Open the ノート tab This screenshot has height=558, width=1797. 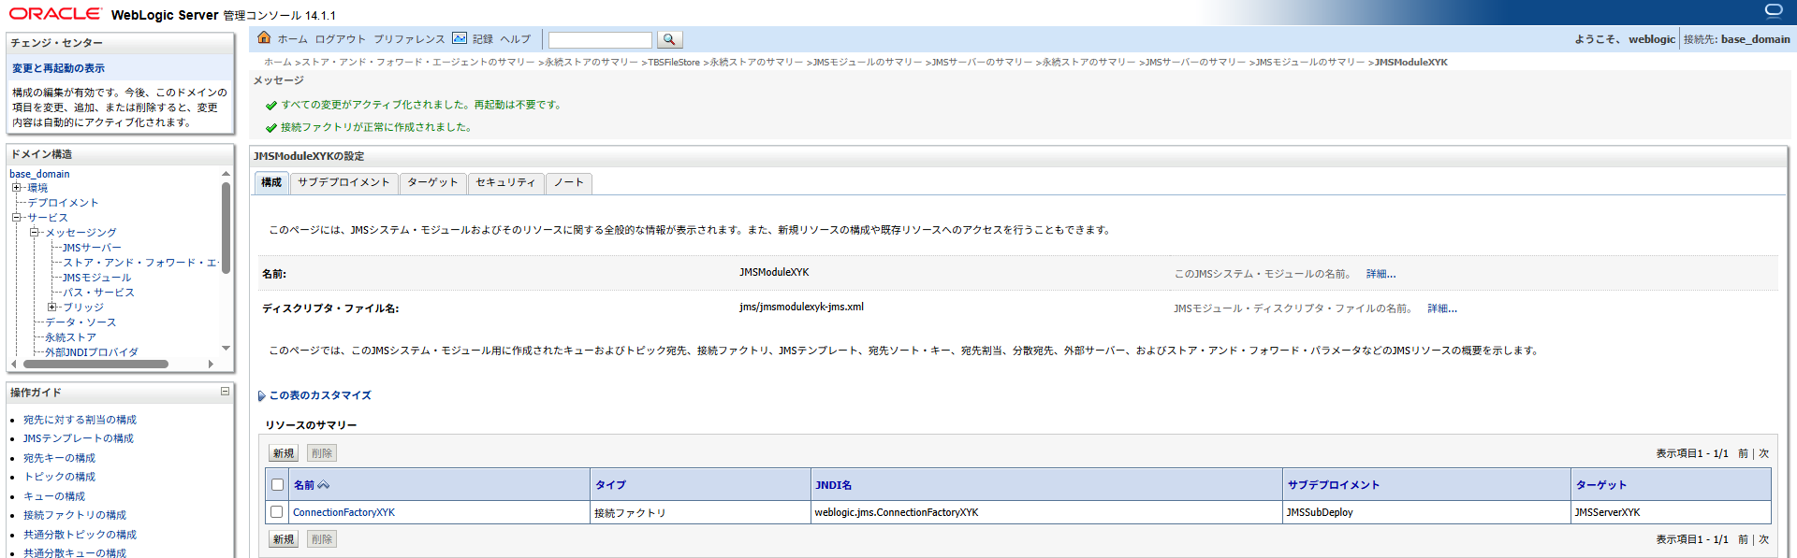coord(568,183)
